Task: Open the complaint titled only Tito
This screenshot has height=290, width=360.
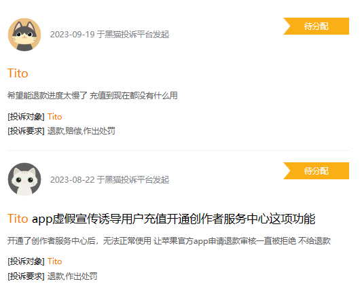Action: [18, 73]
